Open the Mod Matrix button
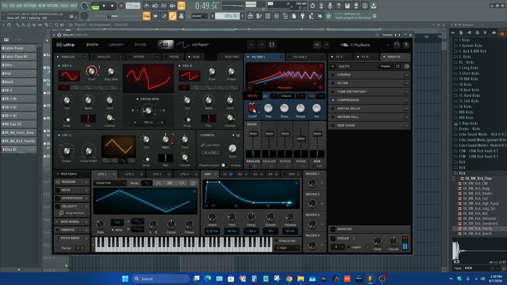This screenshot has height=285, width=507. coord(72,174)
